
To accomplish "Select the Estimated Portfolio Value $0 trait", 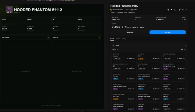I will pyautogui.click(x=124, y=66).
